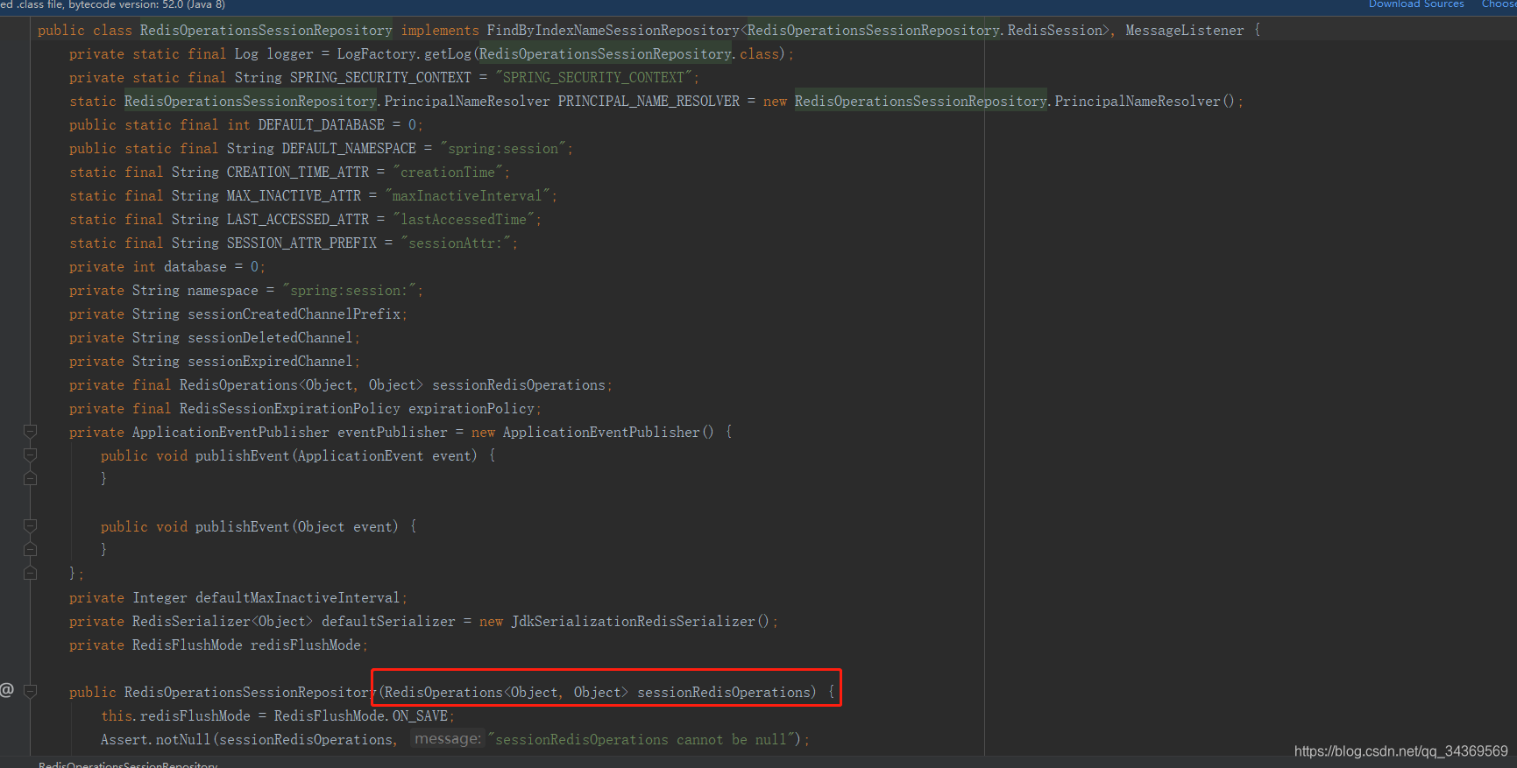Click the Assert.notNull call

tap(156, 740)
